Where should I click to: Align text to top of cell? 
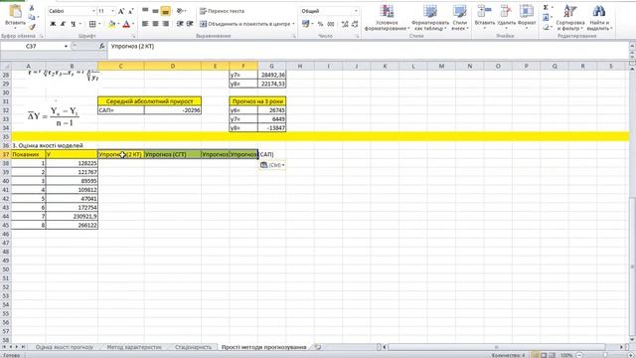pyautogui.click(x=145, y=11)
